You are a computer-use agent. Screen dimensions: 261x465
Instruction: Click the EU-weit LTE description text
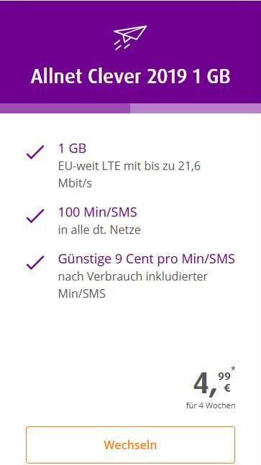(129, 174)
